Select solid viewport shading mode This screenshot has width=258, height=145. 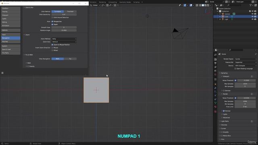coord(203,5)
